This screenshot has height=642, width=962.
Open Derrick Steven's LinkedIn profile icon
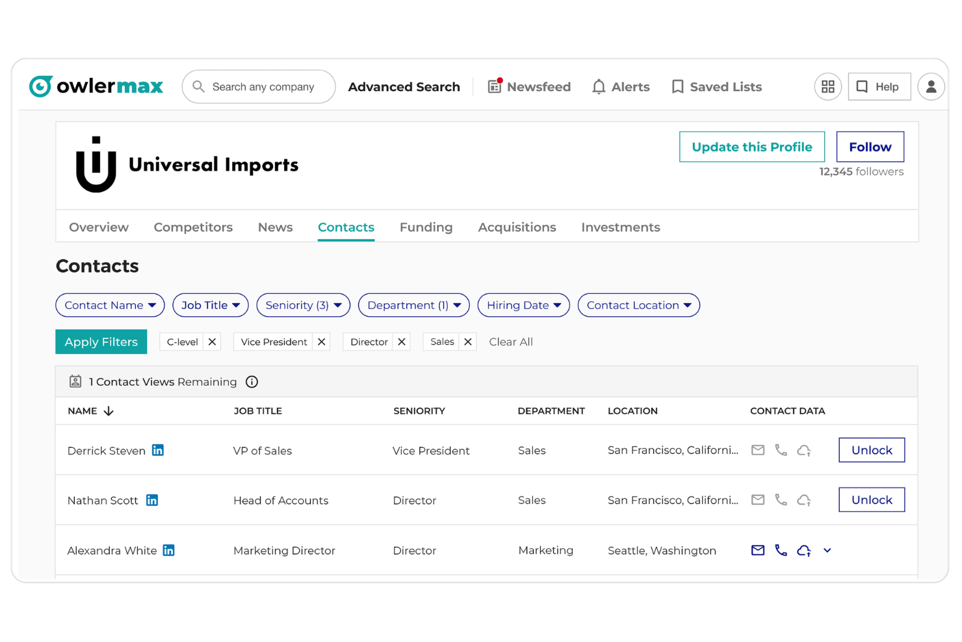(158, 449)
